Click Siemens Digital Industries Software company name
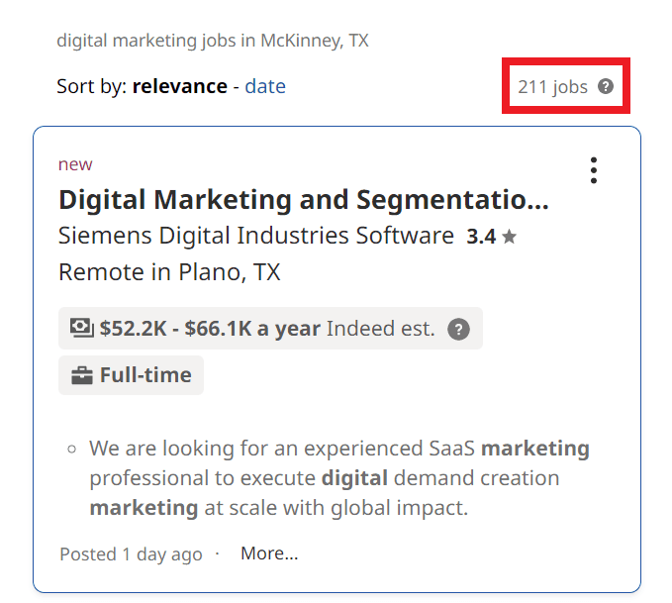The height and width of the screenshot is (603, 672). click(x=256, y=236)
